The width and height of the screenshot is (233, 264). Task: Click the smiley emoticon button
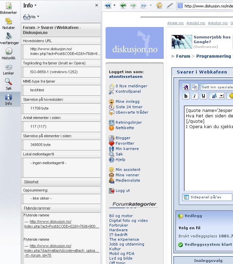231,96
